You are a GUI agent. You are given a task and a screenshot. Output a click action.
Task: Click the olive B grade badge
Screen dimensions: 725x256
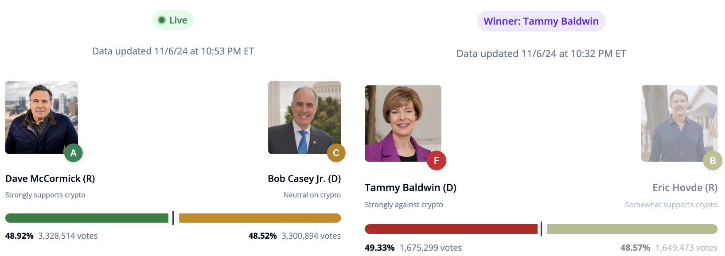click(713, 160)
